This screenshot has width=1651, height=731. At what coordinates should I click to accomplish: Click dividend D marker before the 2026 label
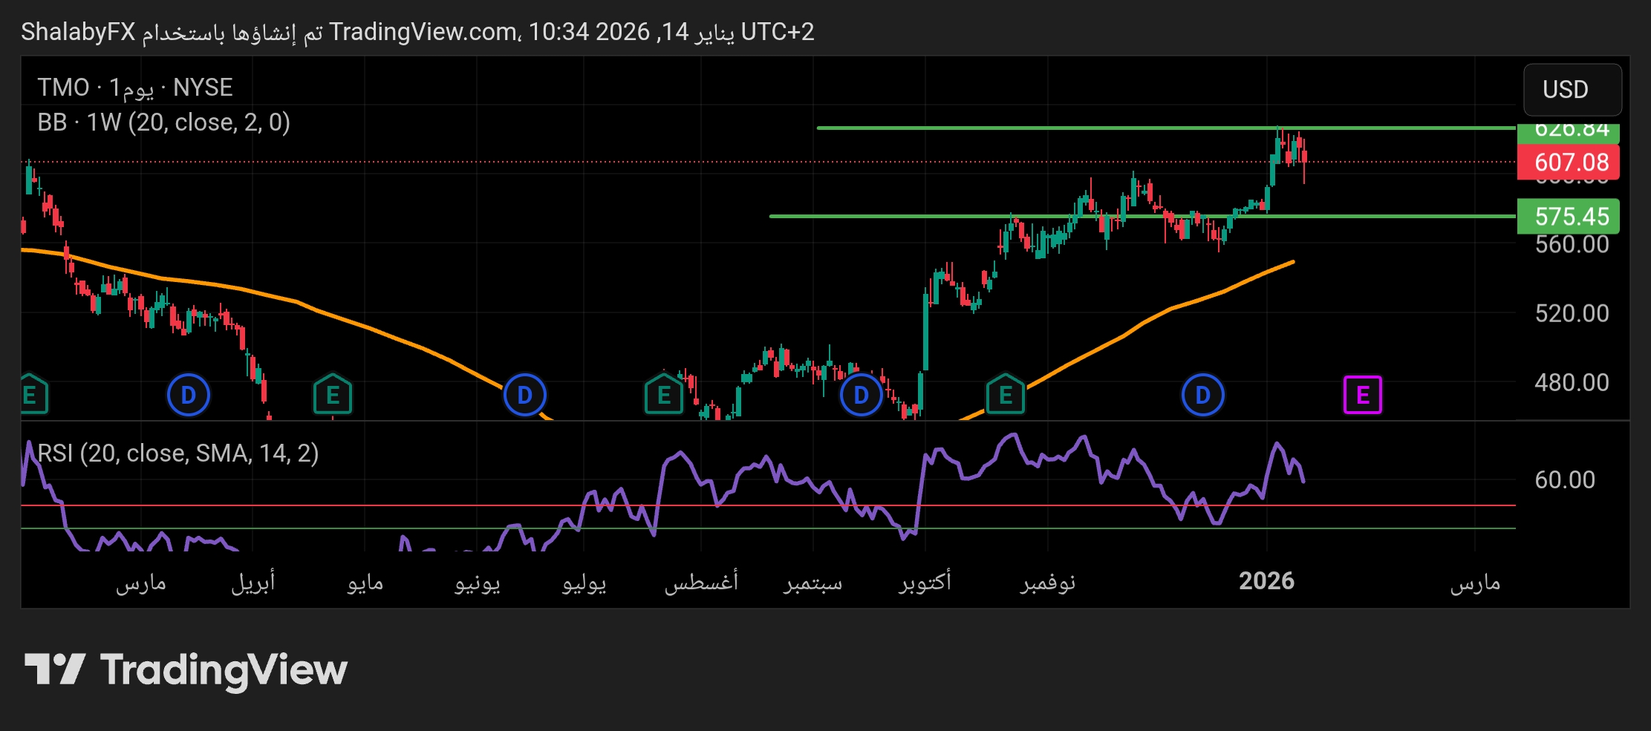point(1202,395)
